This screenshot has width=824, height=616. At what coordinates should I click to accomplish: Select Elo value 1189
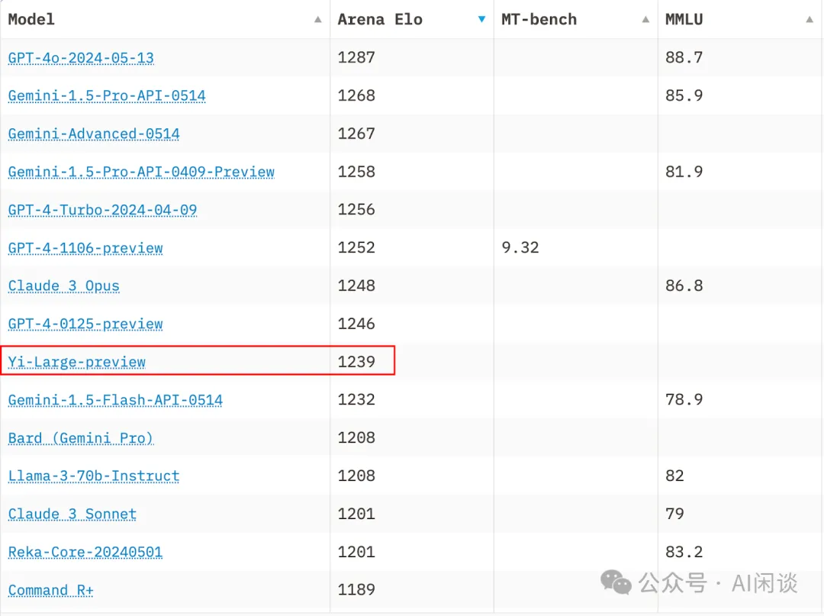(x=356, y=590)
